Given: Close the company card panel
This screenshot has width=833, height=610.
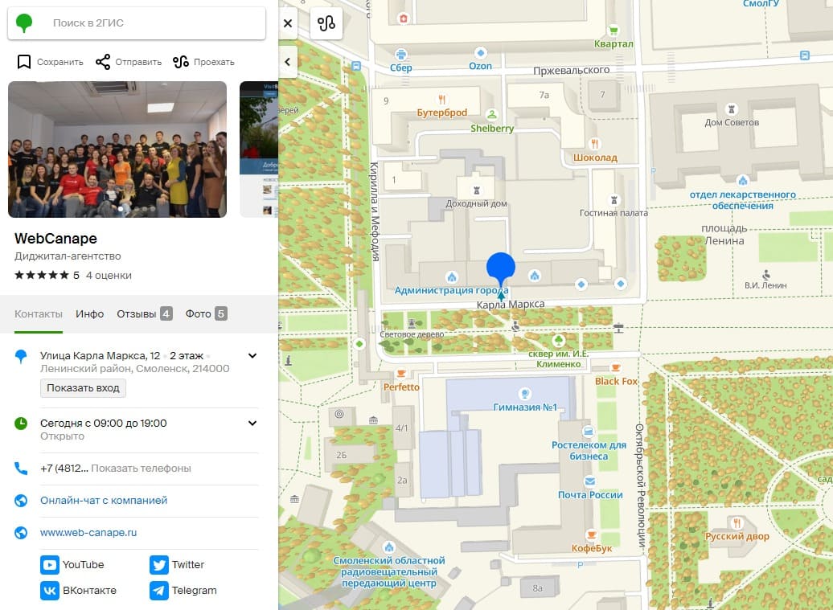Looking at the screenshot, I should coord(288,23).
